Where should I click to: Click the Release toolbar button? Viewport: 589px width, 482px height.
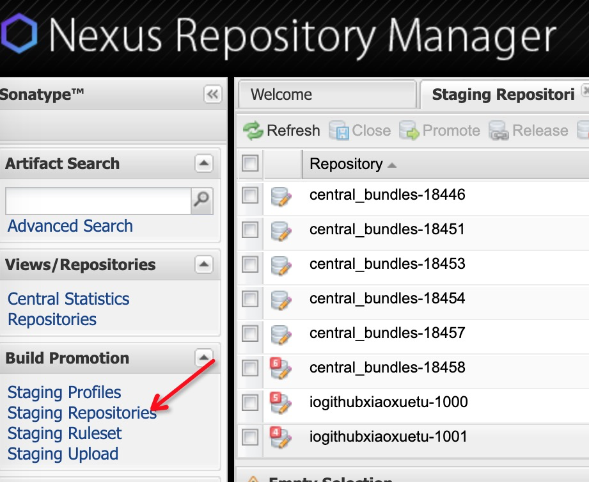[x=528, y=131]
